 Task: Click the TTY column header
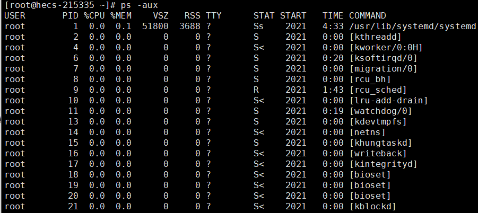tap(213, 15)
